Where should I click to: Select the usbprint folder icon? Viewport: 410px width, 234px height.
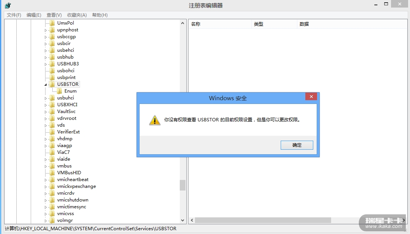pos(52,77)
